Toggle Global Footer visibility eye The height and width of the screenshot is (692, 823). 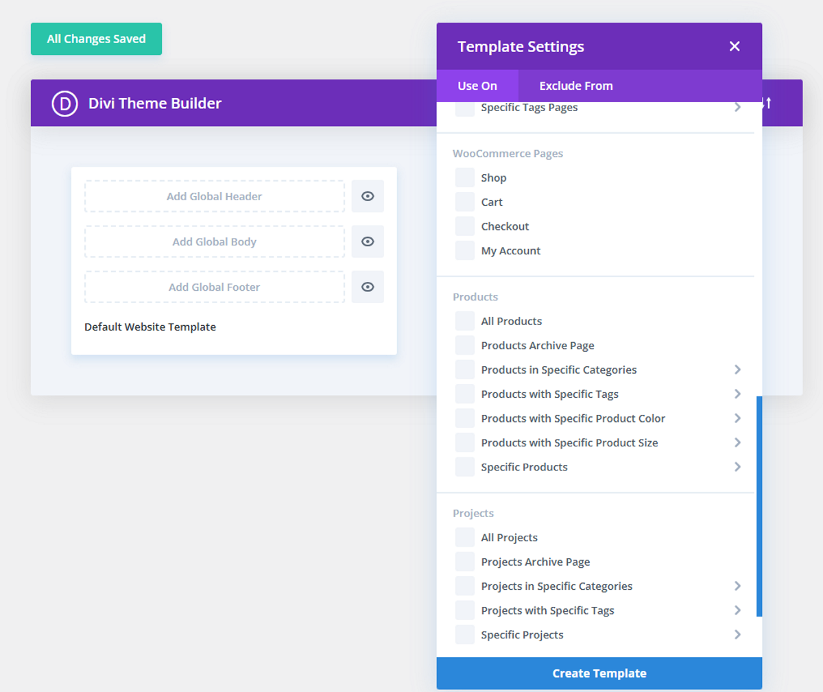[x=368, y=287]
